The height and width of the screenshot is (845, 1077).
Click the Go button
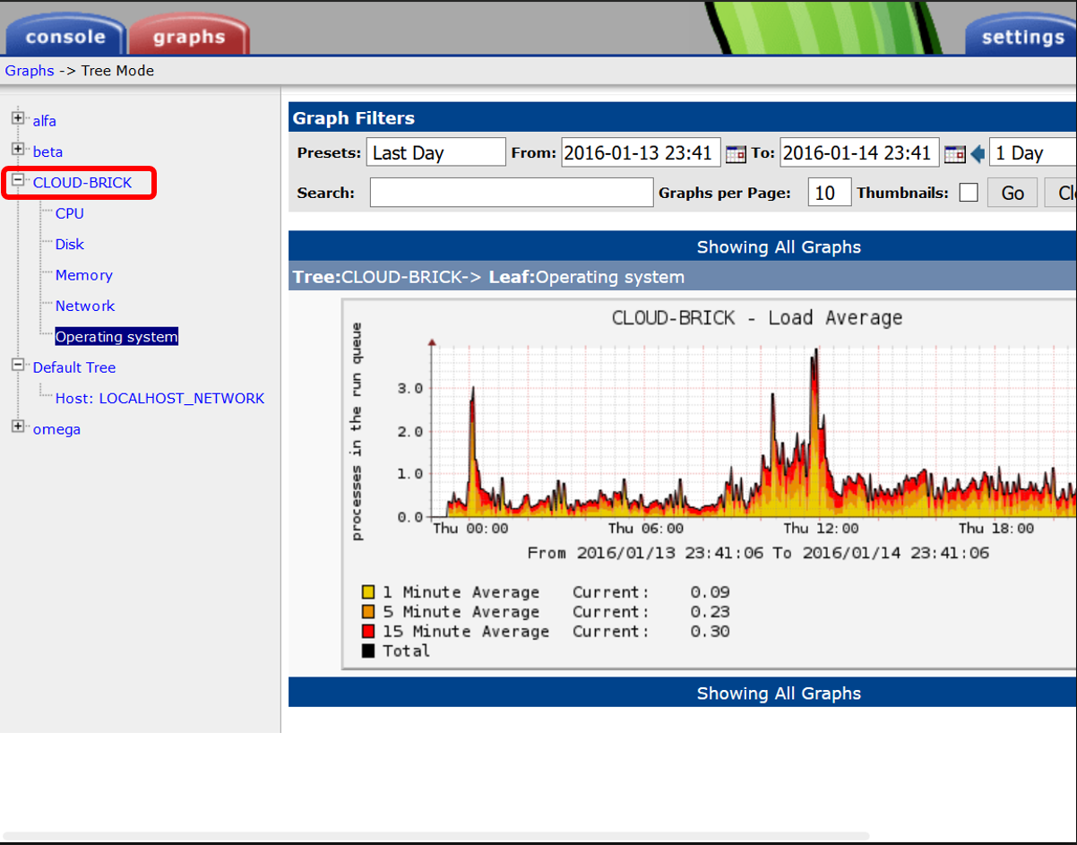[1012, 193]
